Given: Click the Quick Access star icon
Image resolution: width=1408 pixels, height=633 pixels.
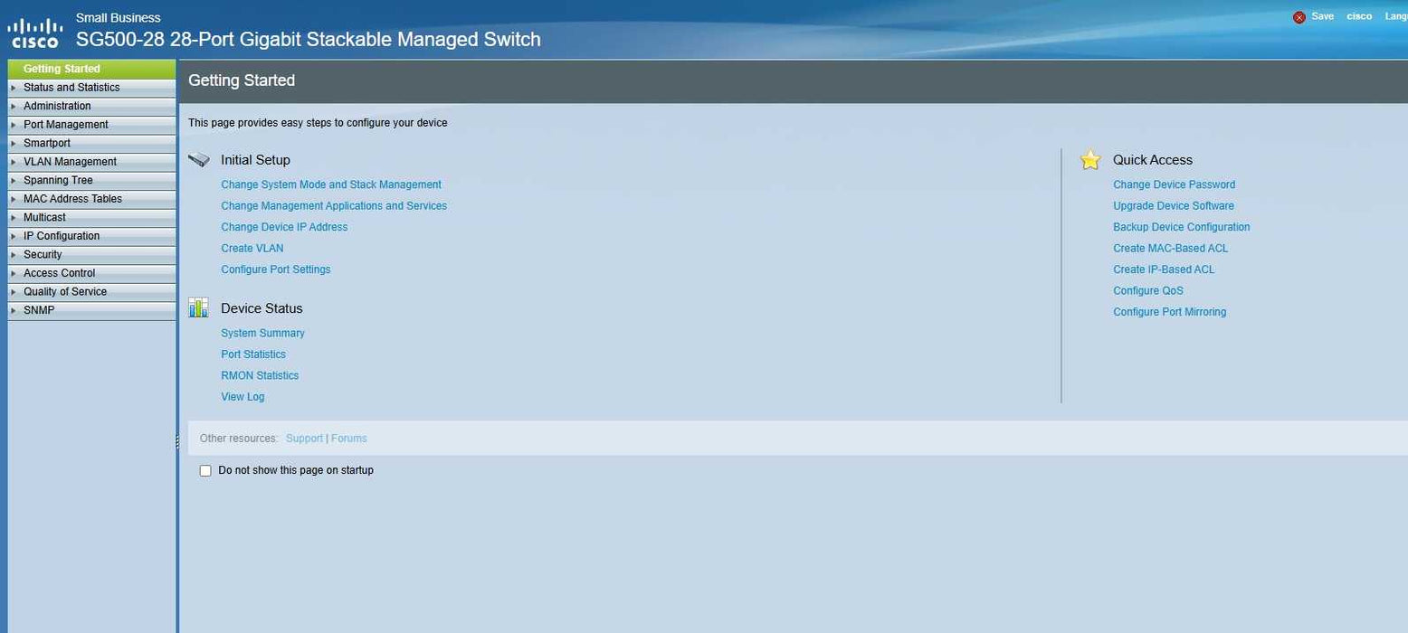Looking at the screenshot, I should 1090,160.
